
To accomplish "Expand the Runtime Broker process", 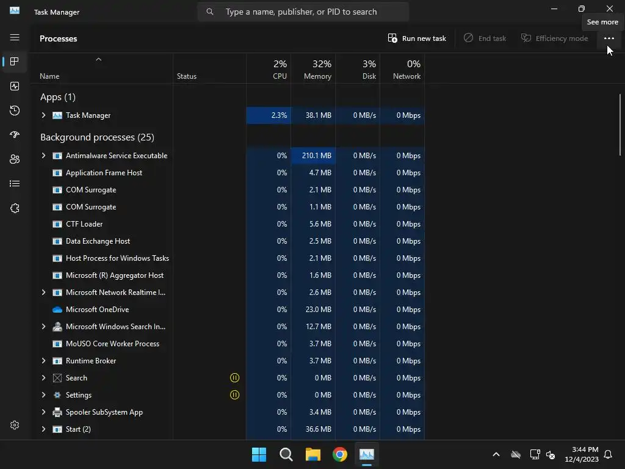I will pyautogui.click(x=43, y=360).
